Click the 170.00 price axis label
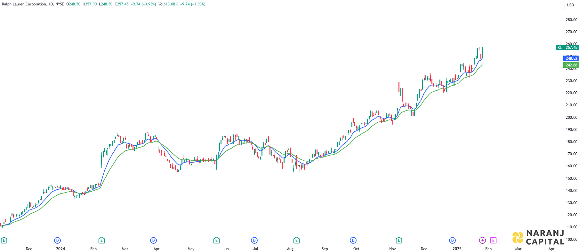 click(x=571, y=154)
